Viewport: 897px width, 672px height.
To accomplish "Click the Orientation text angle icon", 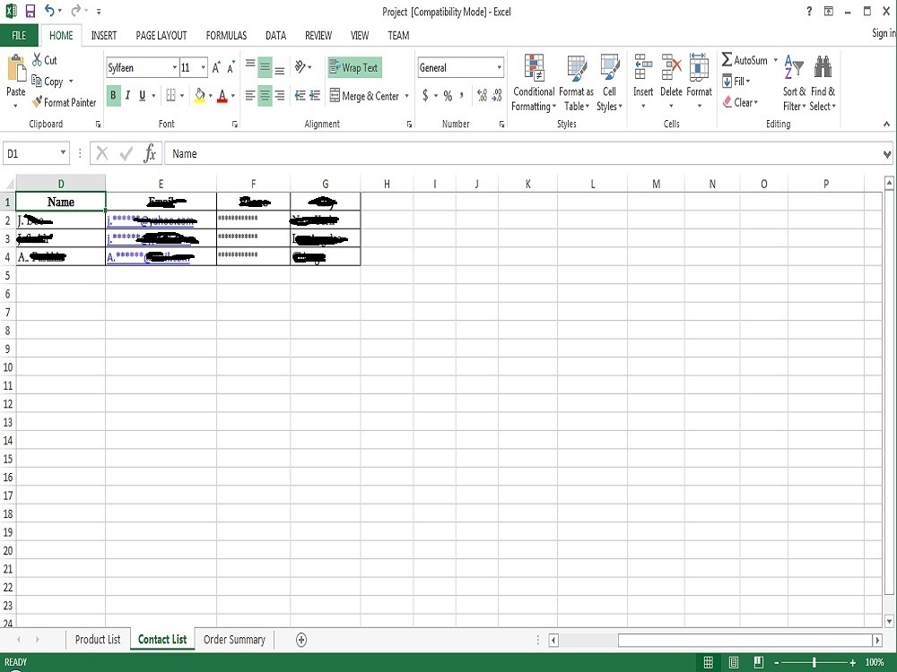I will 300,67.
